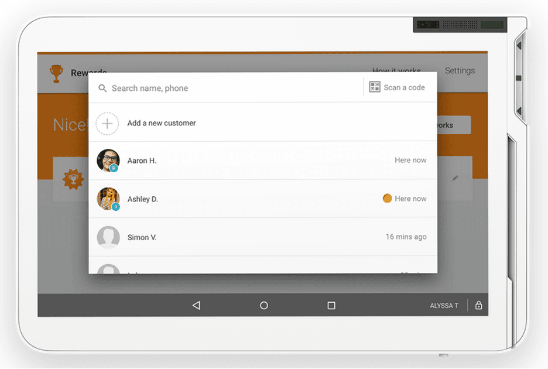548x369 pixels.
Task: Open recent apps with the square button
Action: (332, 305)
